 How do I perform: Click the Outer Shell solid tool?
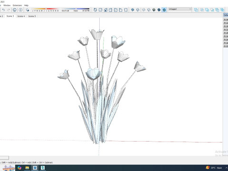[196, 10]
